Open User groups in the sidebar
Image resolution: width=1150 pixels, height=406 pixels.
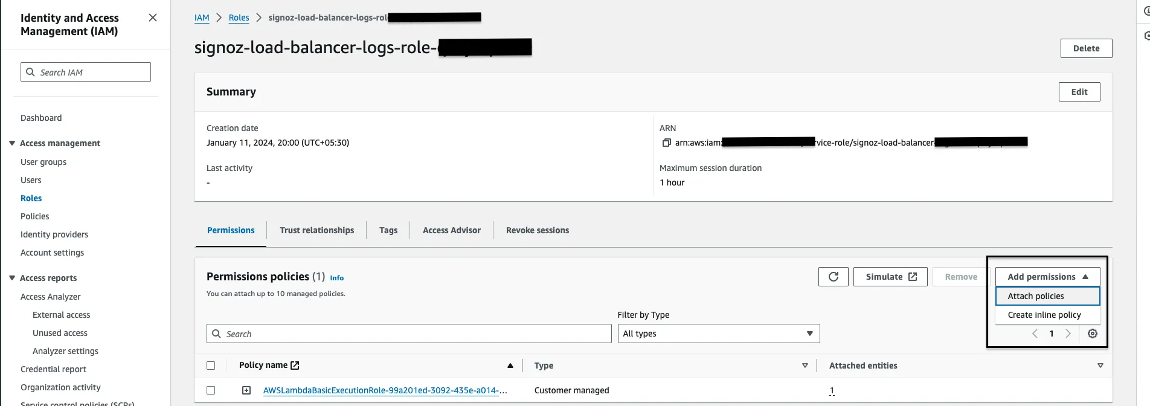coord(43,162)
